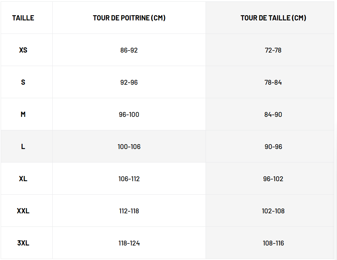Select the 108-116 waist measurement cell

click(273, 243)
